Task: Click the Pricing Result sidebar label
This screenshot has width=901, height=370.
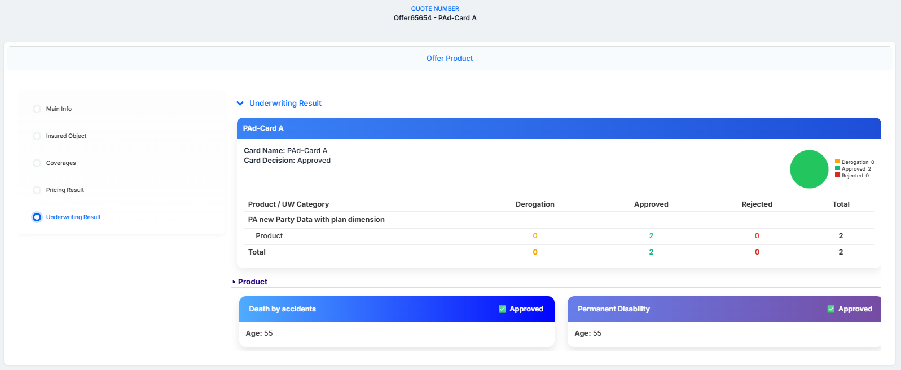Action: coord(65,190)
